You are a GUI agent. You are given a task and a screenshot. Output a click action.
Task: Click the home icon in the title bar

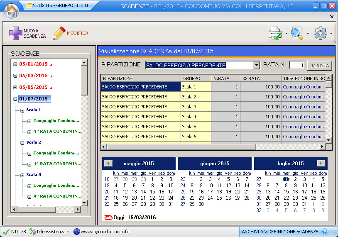tap(12, 10)
